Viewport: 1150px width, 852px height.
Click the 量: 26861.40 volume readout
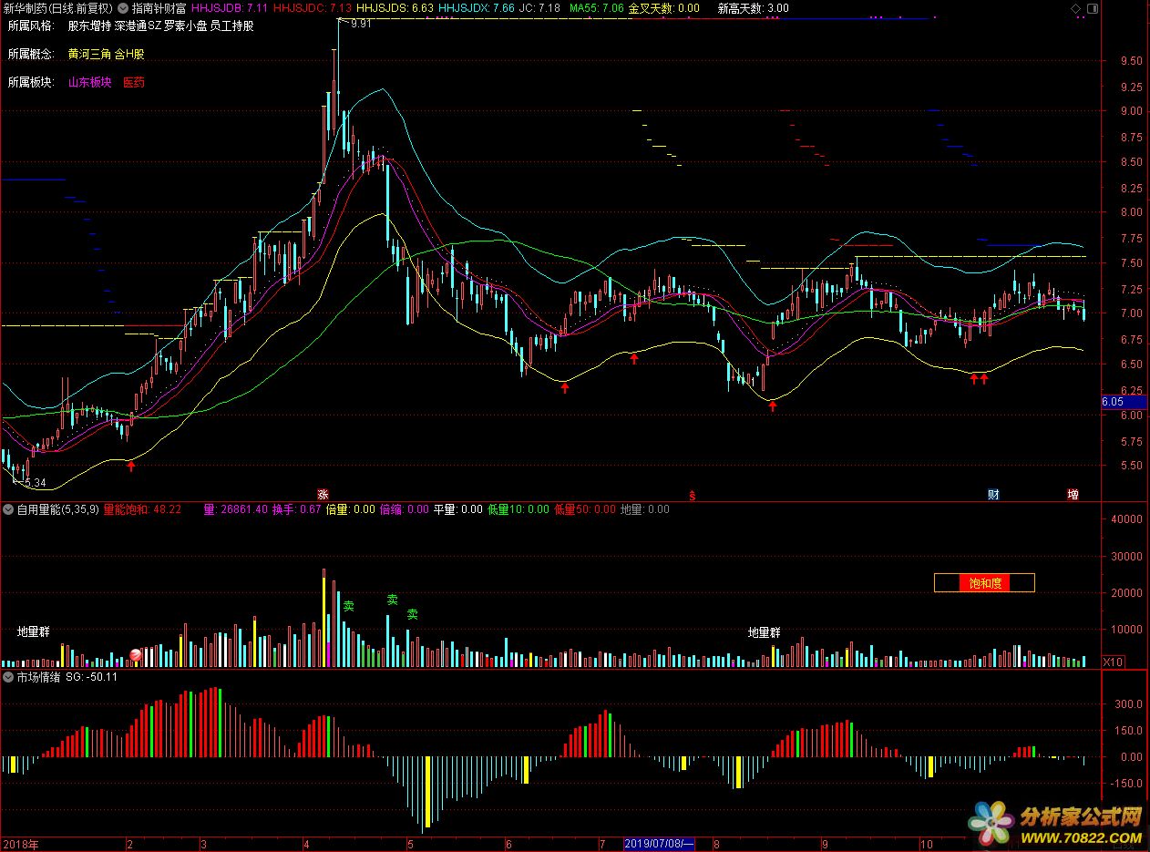click(x=235, y=509)
